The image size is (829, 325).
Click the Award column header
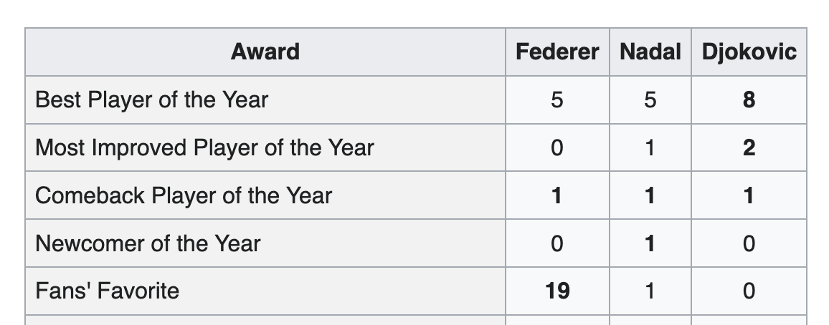tap(265, 52)
